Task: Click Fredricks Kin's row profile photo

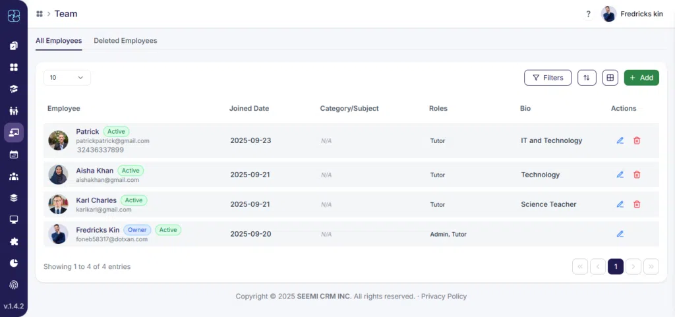Action: (58, 234)
